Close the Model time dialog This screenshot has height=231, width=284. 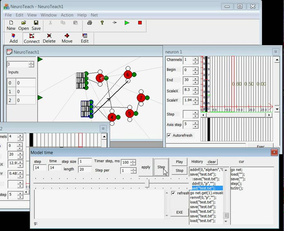274,152
